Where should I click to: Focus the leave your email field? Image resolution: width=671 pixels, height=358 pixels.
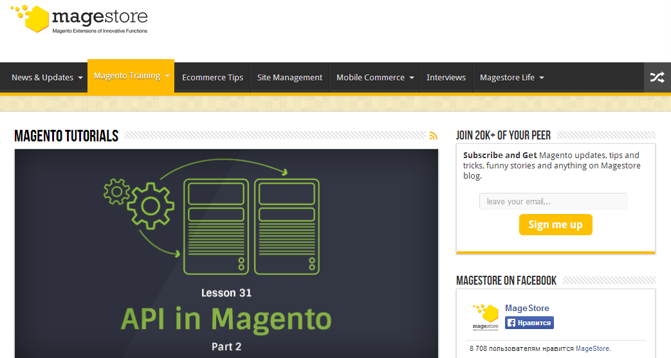pyautogui.click(x=553, y=201)
